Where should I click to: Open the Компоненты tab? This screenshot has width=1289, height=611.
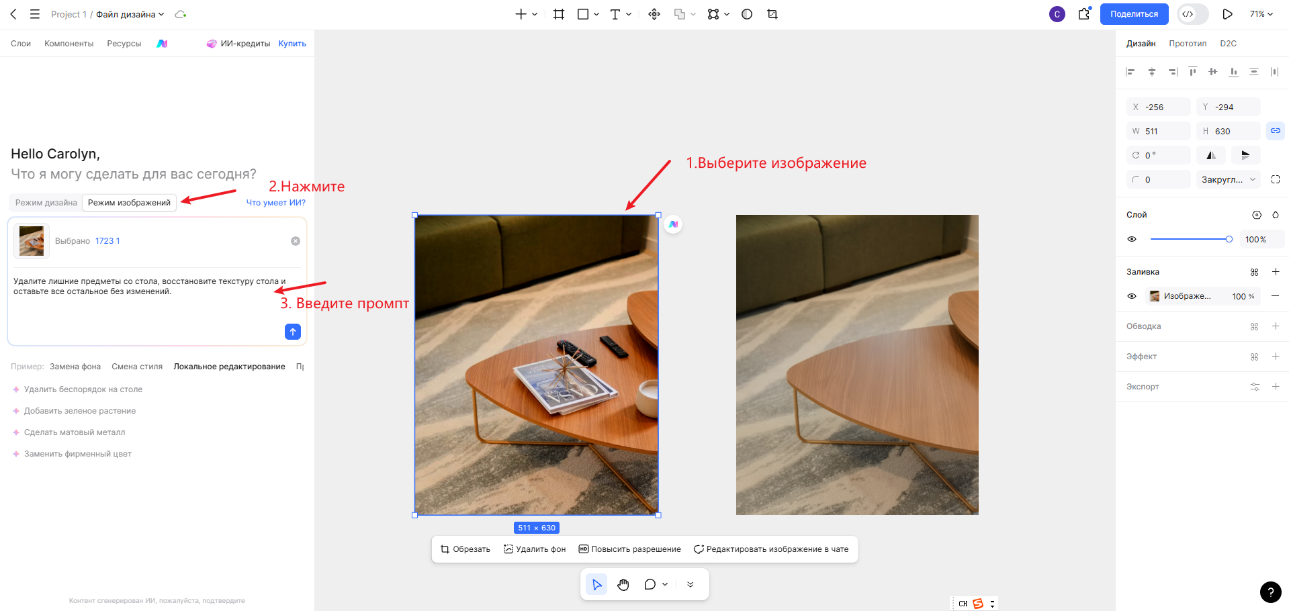(69, 44)
